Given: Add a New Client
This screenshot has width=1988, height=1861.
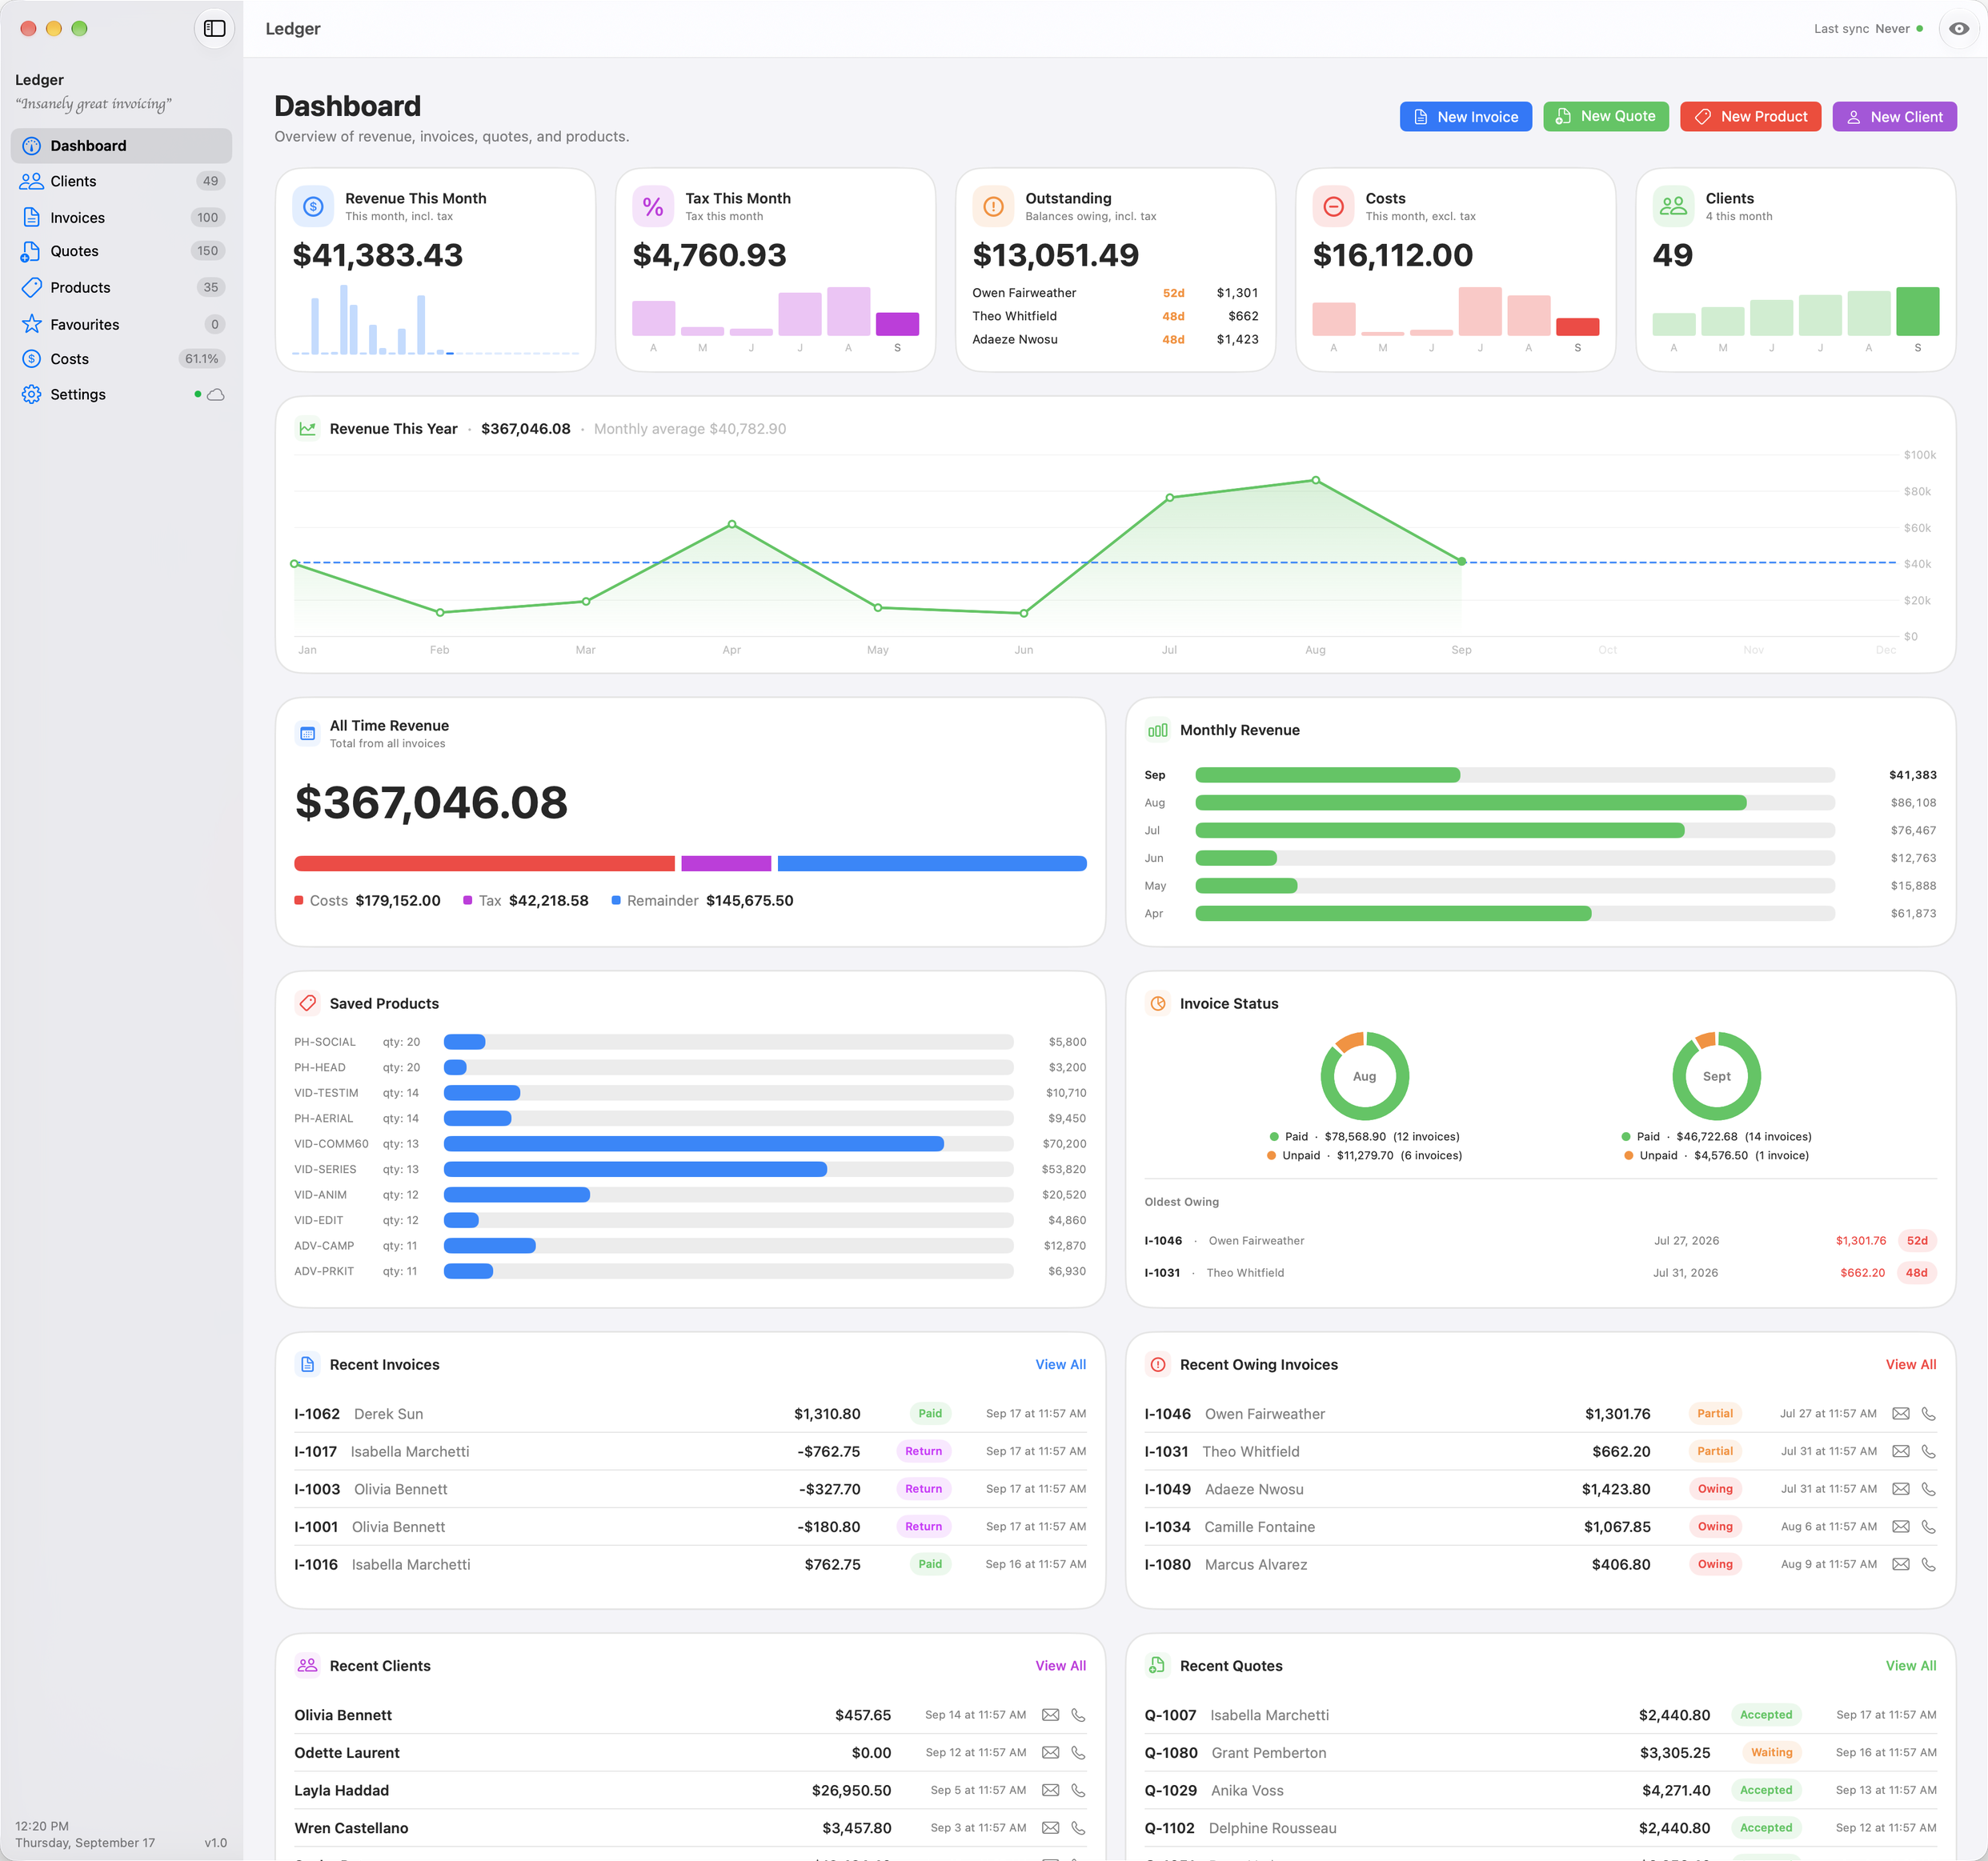Looking at the screenshot, I should (x=1894, y=117).
